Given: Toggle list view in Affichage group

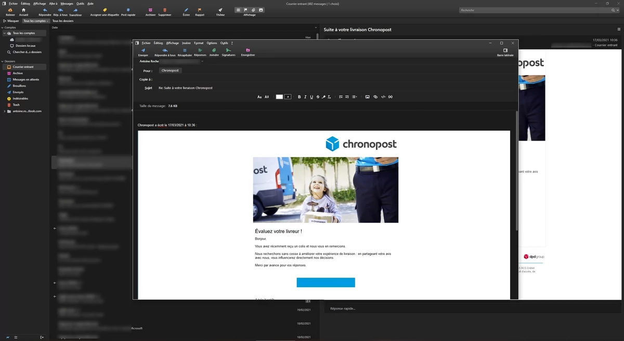Looking at the screenshot, I should tap(238, 10).
